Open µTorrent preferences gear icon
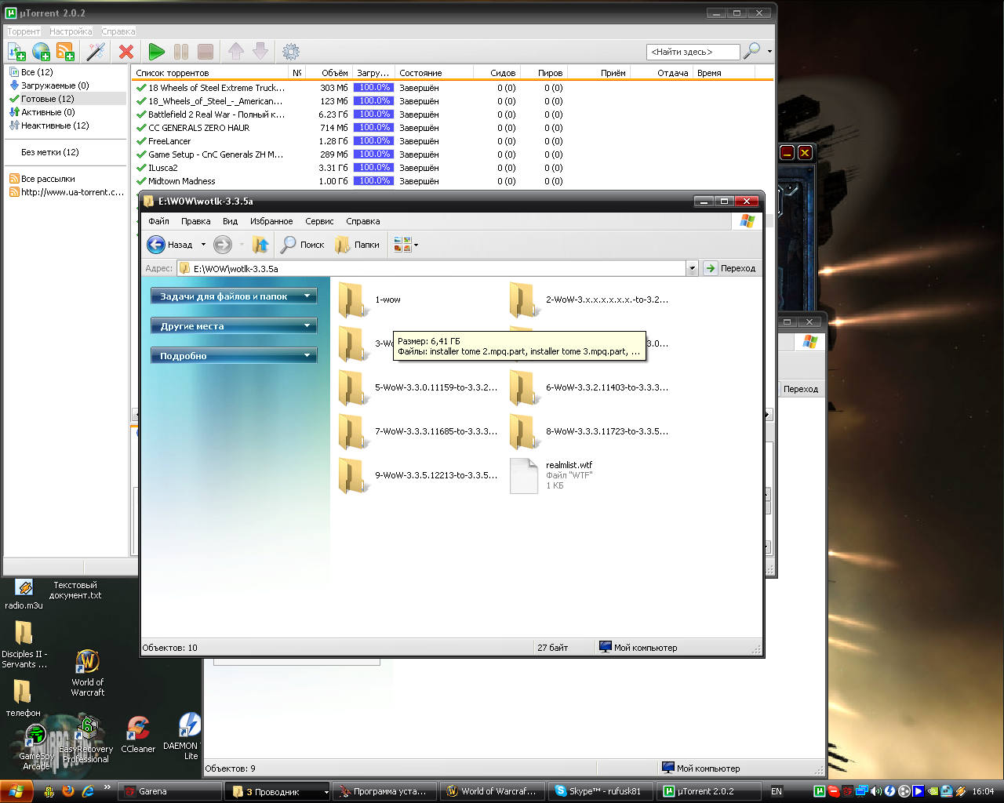This screenshot has height=803, width=1004. pyautogui.click(x=291, y=52)
